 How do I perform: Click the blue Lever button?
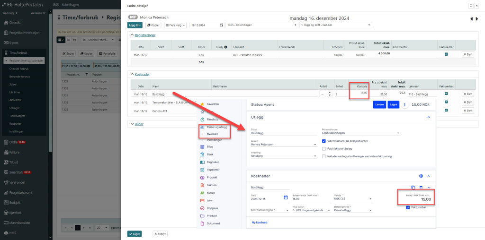379,104
